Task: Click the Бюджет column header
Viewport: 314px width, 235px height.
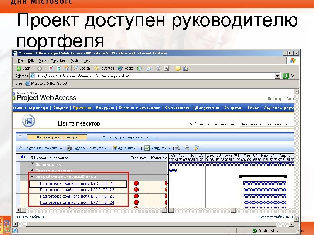Action: coord(138,158)
